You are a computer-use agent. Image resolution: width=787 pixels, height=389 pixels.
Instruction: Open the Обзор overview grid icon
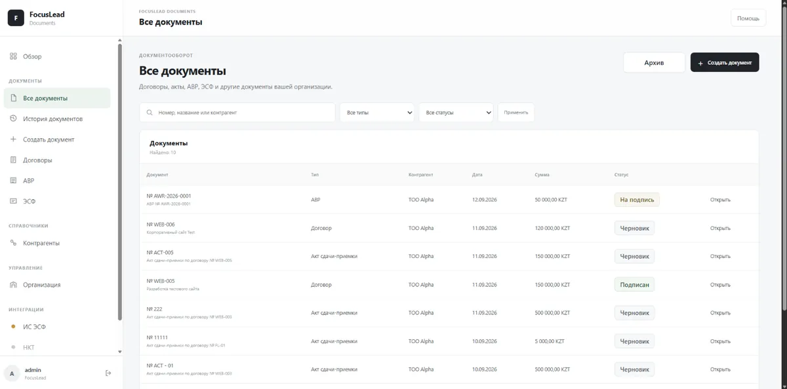pos(13,56)
